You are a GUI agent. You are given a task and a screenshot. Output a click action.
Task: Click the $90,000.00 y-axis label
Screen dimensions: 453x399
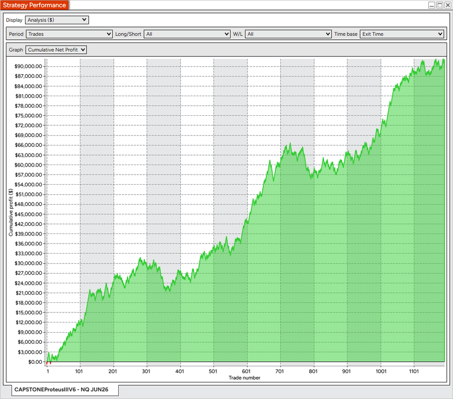point(28,66)
